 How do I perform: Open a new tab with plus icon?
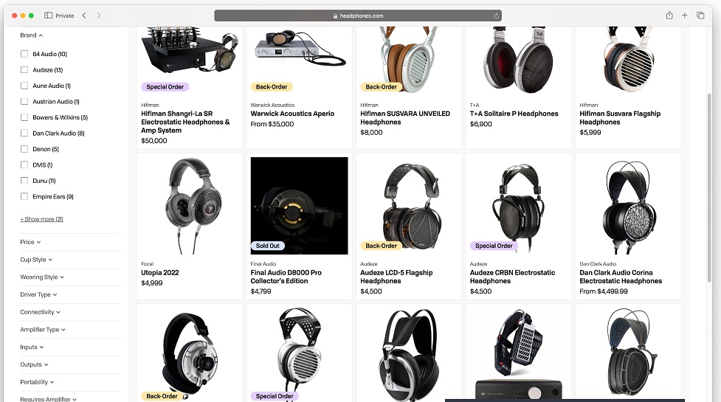point(685,15)
